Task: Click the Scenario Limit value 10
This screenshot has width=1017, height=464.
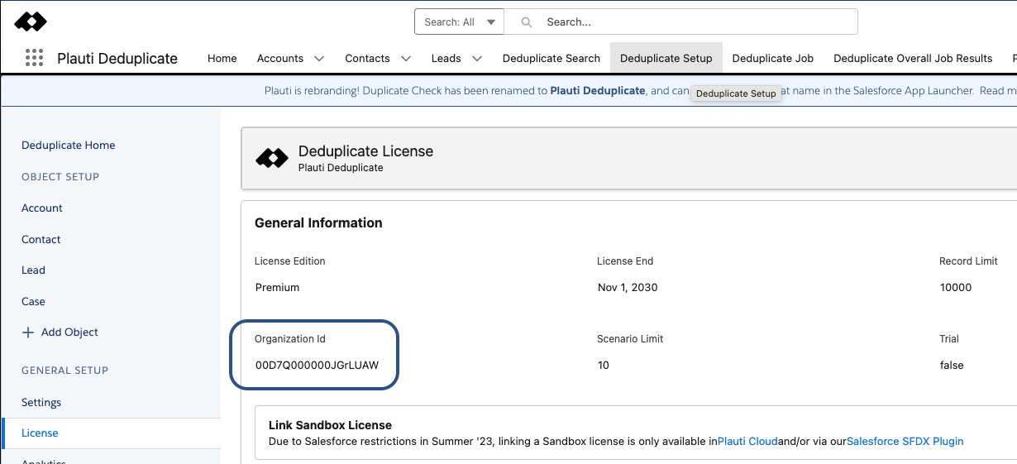Action: pos(603,366)
